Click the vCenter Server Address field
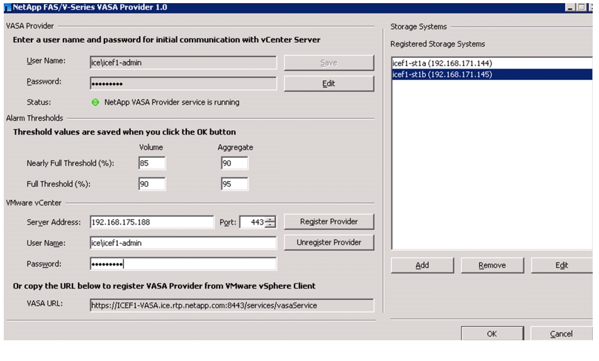This screenshot has width=599, height=361. [x=152, y=222]
